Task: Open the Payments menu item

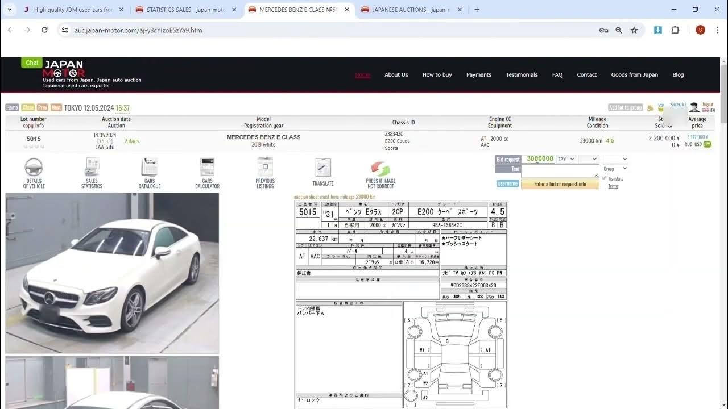Action: click(x=479, y=75)
